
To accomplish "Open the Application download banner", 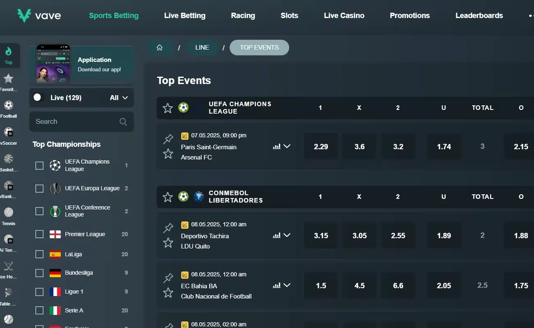I will [81, 65].
